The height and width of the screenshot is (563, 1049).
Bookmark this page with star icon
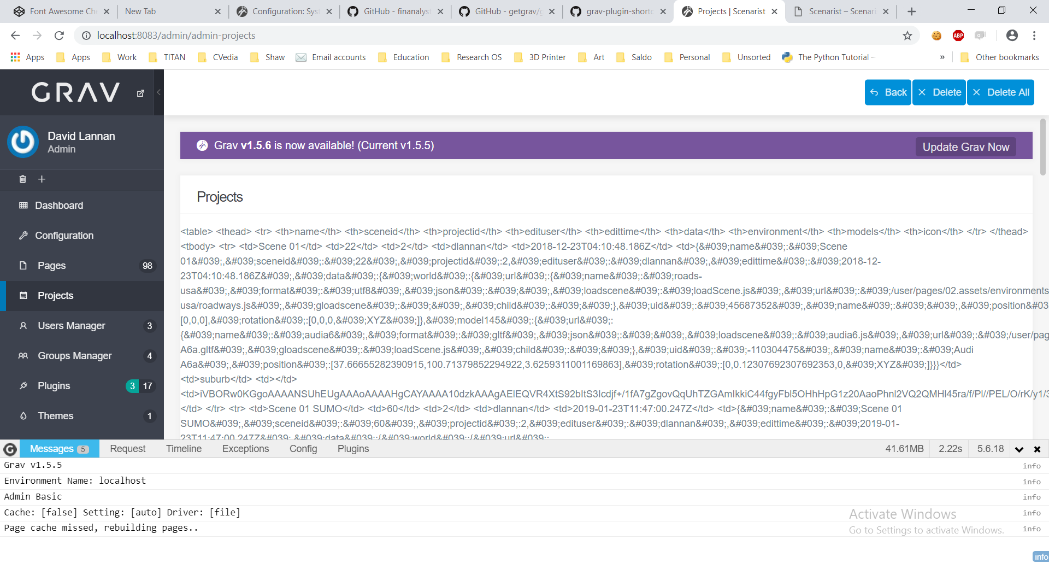pyautogui.click(x=907, y=36)
